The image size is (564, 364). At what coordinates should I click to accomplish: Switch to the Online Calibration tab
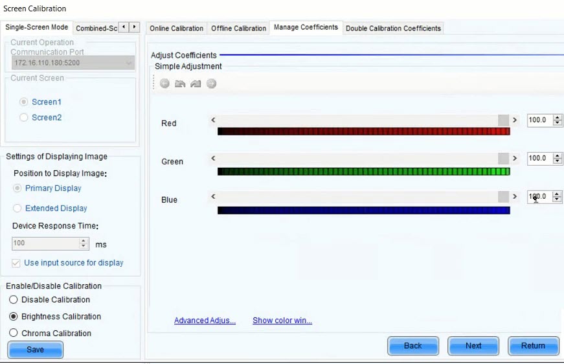pyautogui.click(x=176, y=28)
